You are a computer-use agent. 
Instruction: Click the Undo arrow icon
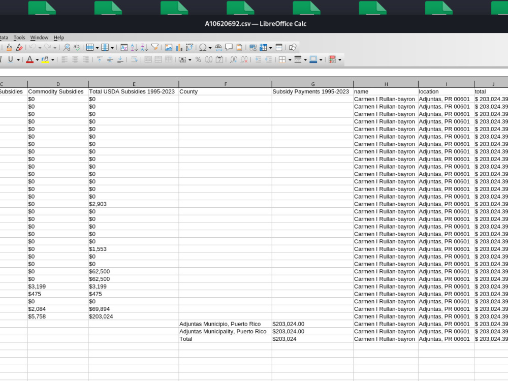click(33, 48)
